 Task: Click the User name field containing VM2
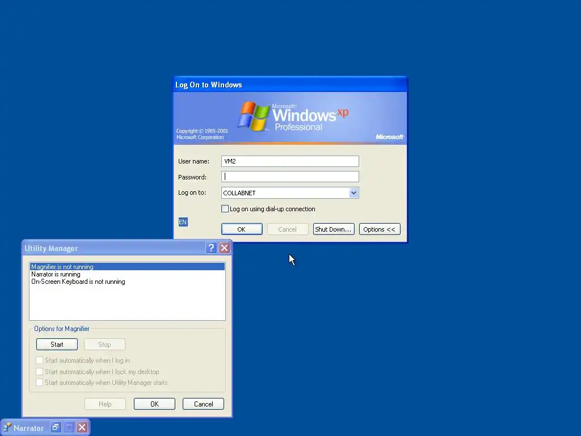click(290, 161)
